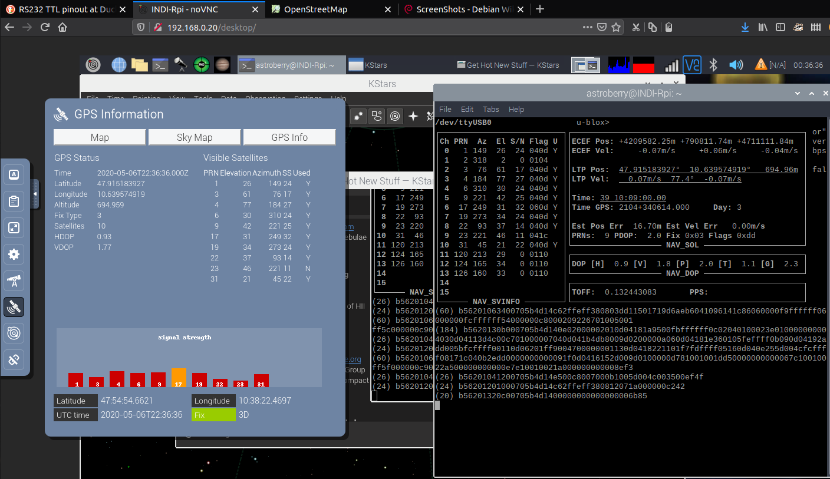Toggle Firefox sidebar icon
The height and width of the screenshot is (479, 830).
(780, 27)
